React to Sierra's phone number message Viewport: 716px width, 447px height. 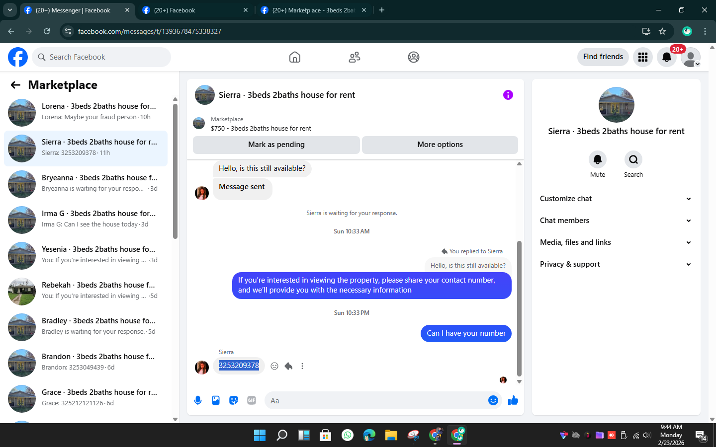click(x=274, y=366)
